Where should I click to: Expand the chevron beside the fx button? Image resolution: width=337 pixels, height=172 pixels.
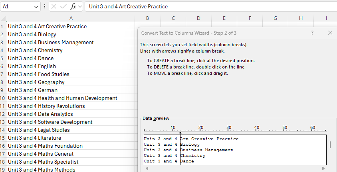[x=80, y=7]
